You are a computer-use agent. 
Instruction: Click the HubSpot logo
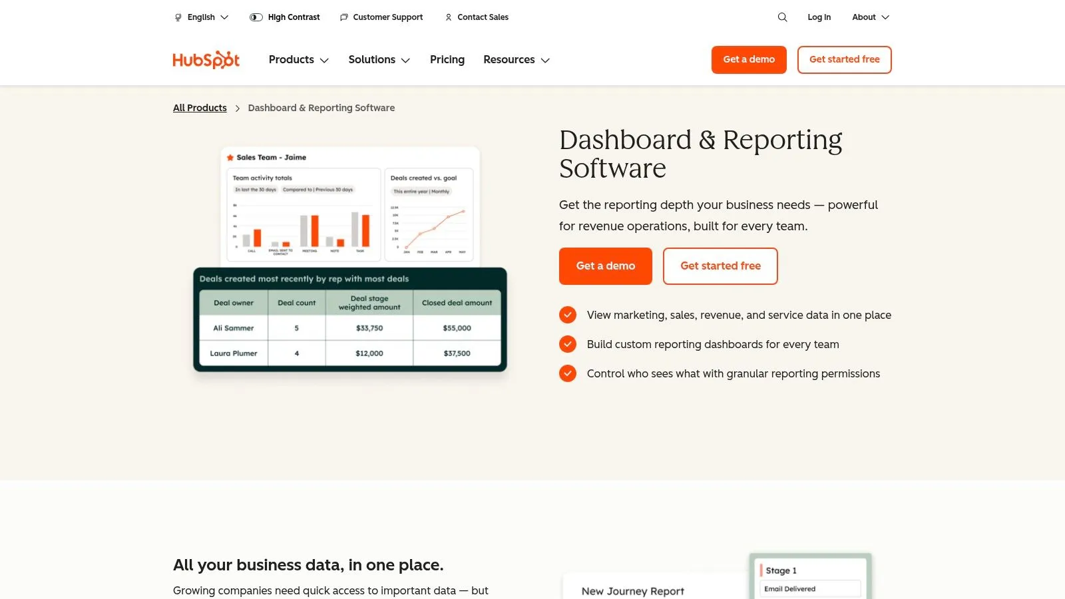pos(206,60)
